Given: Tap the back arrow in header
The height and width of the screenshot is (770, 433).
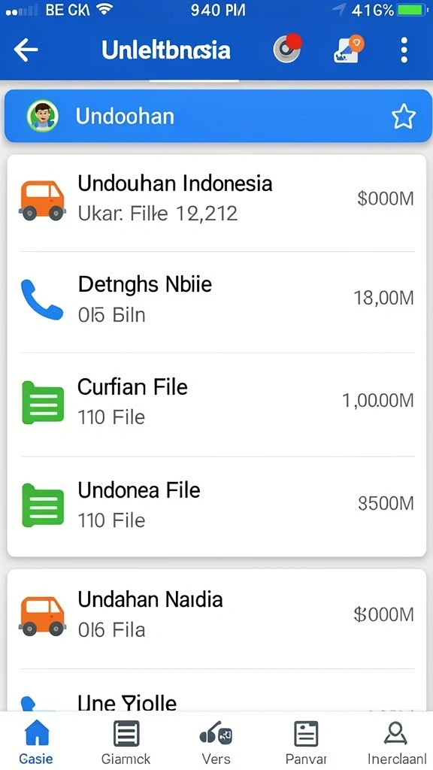Looking at the screenshot, I should click(26, 50).
